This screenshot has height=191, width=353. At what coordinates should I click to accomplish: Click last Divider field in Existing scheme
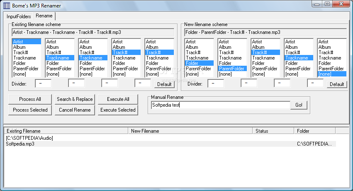tap(143, 84)
